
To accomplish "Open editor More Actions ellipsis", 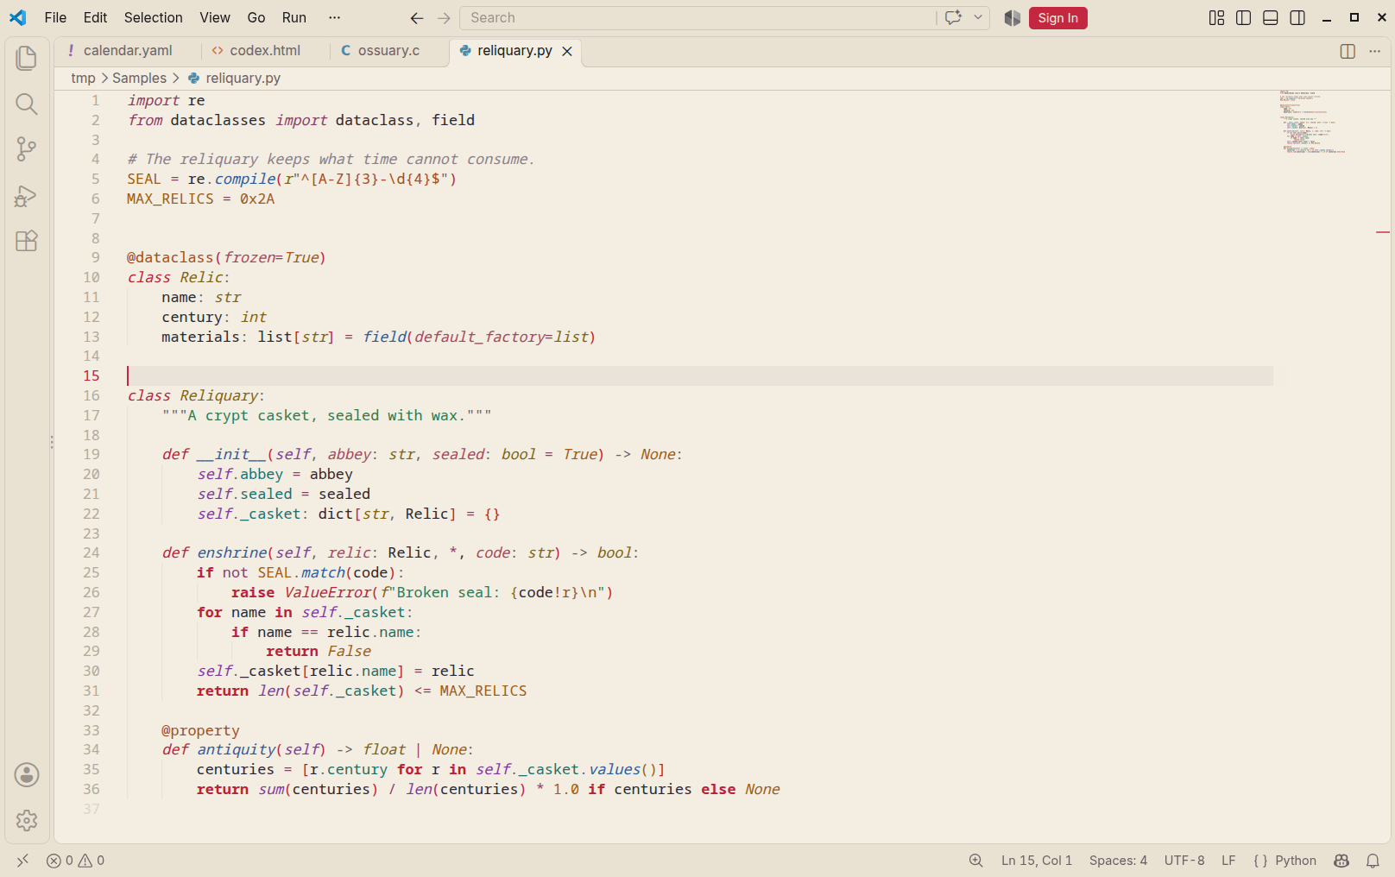I will 1375,52.
